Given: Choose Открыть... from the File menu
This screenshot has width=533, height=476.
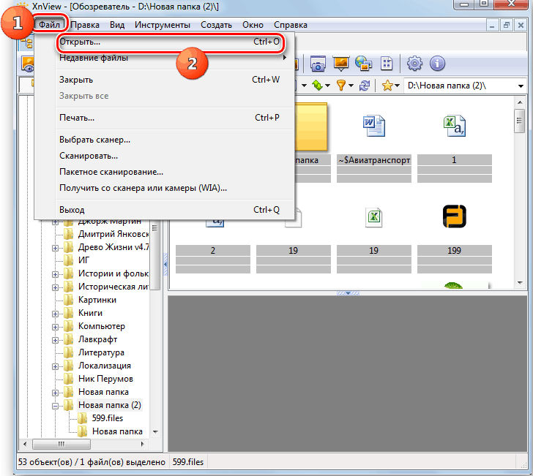Looking at the screenshot, I should point(169,42).
